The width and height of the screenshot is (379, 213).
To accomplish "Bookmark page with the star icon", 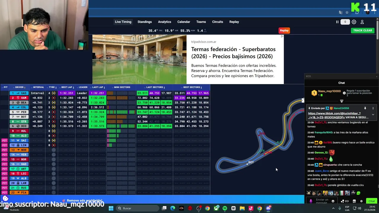I will tap(347, 12).
